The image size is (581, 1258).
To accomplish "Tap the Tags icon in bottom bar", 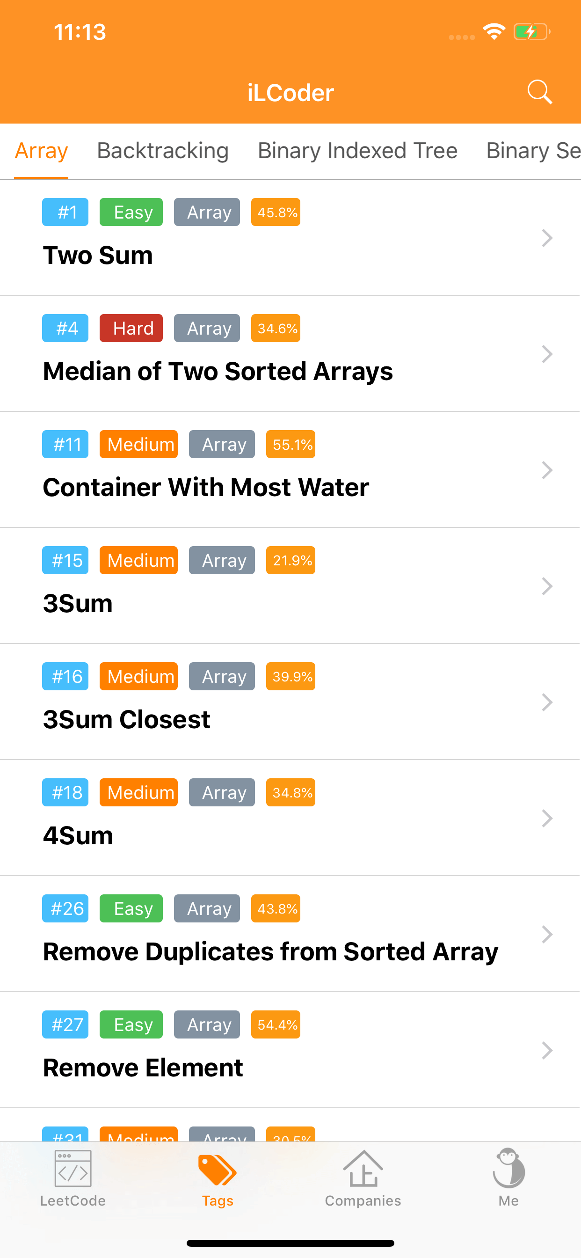I will tap(217, 1170).
